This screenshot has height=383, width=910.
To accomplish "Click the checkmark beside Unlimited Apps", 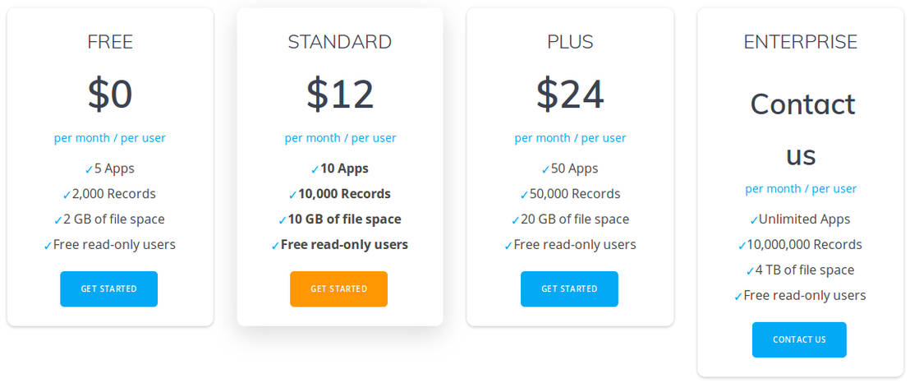I will point(754,220).
